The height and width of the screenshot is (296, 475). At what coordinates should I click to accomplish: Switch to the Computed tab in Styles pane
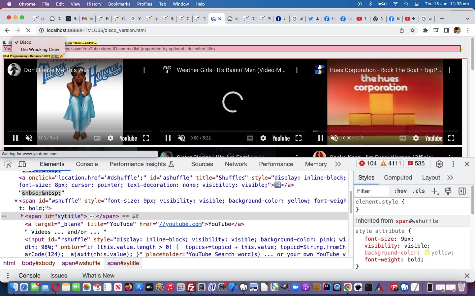pyautogui.click(x=398, y=178)
